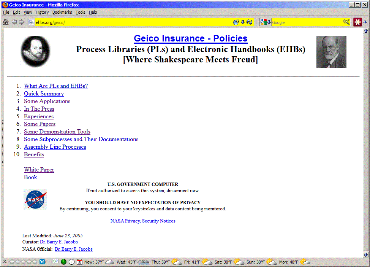Click Friday's partly sunny forecast icon
The height and width of the screenshot is (267, 370).
pos(207,262)
